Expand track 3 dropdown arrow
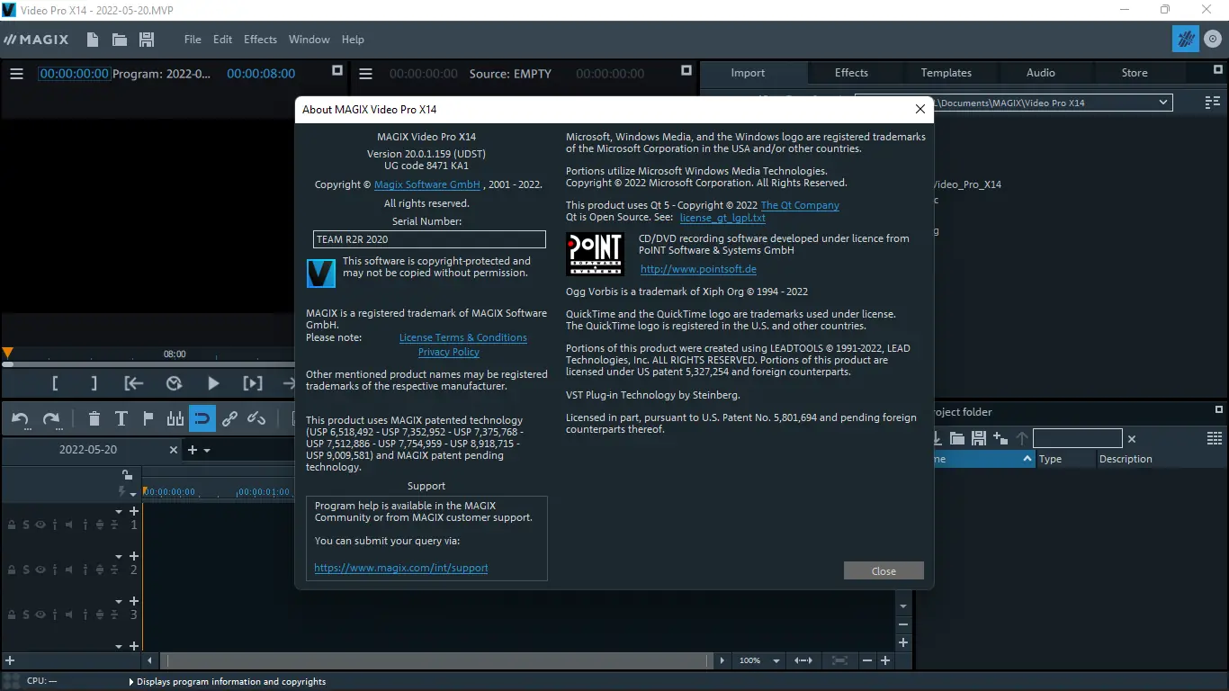Screen dimensions: 1229x691 pos(119,602)
